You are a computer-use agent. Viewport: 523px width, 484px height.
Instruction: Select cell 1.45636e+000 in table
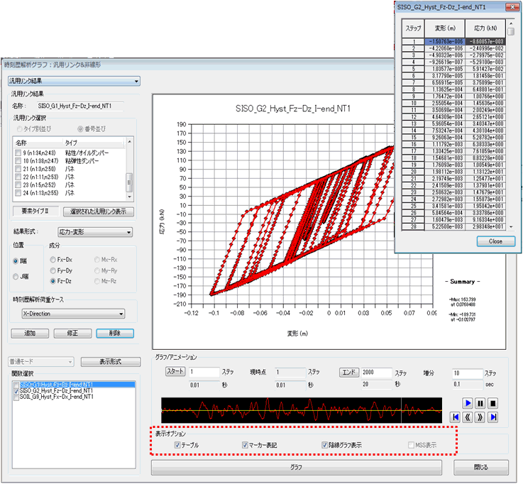pyautogui.click(x=485, y=104)
